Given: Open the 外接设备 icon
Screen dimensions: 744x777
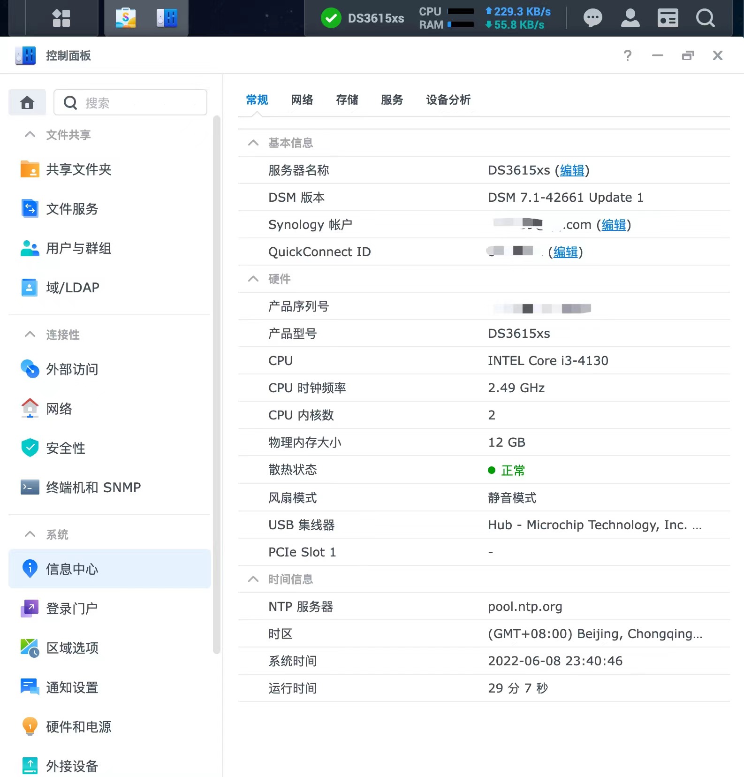Looking at the screenshot, I should tap(30, 766).
